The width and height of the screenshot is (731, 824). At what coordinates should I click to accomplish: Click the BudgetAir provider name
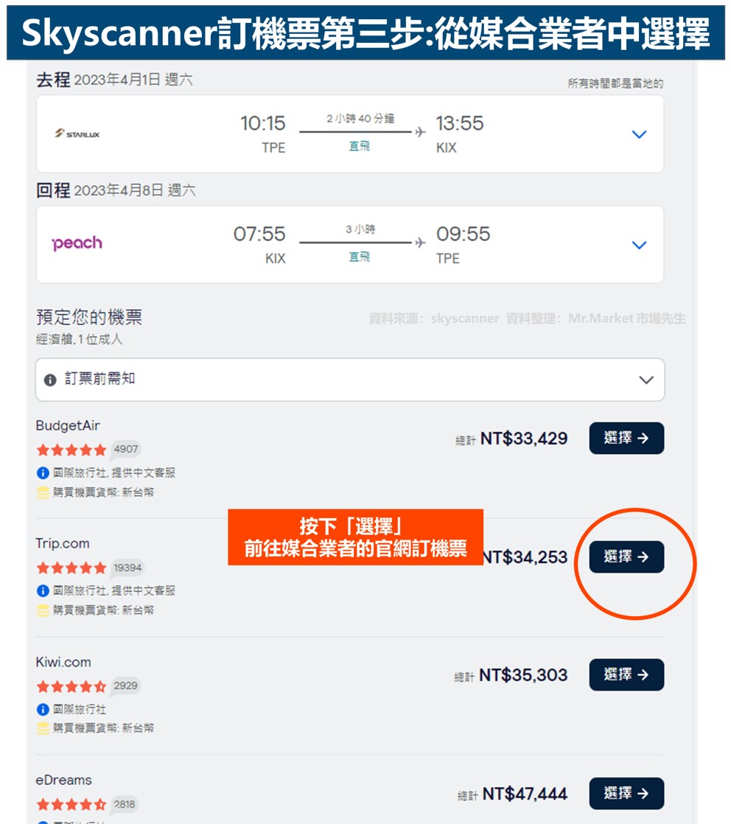(x=68, y=426)
